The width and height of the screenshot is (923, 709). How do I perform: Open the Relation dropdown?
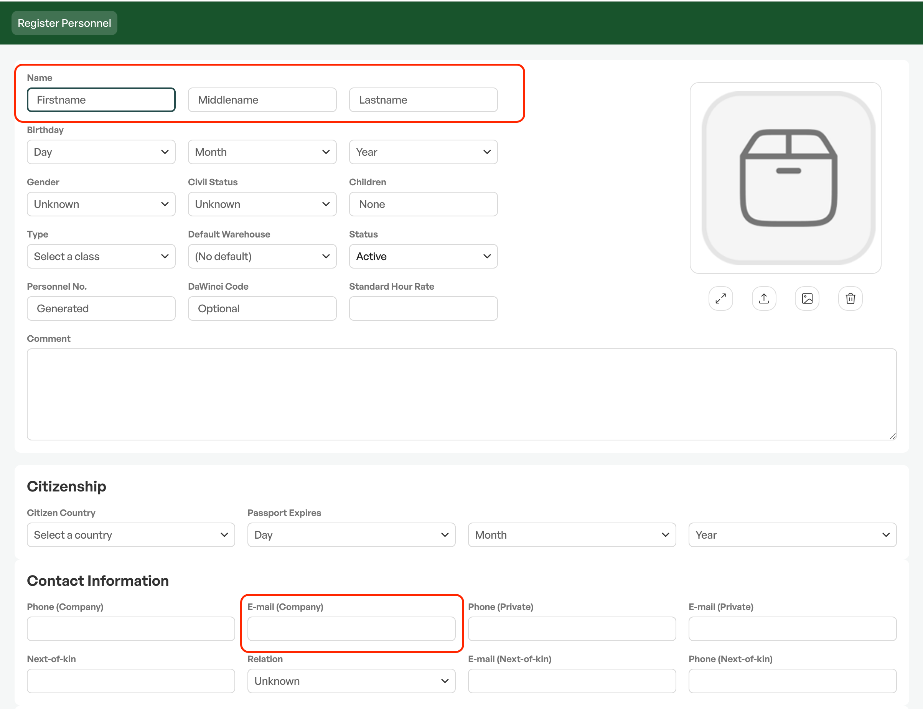(351, 681)
